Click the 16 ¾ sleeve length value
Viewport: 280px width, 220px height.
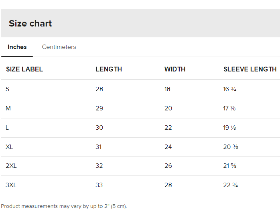tap(229, 89)
